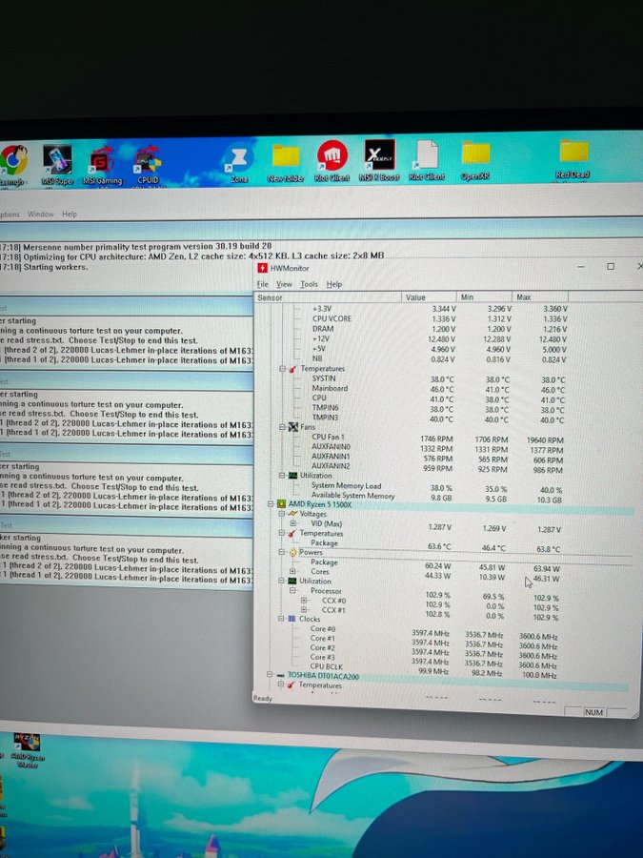Open the View menu in HWMonitor

click(x=284, y=284)
